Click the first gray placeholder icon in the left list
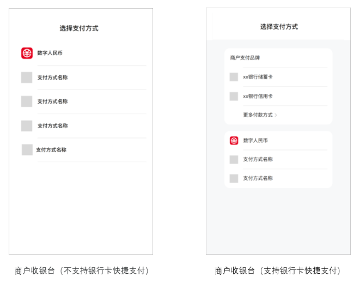 click(x=27, y=77)
